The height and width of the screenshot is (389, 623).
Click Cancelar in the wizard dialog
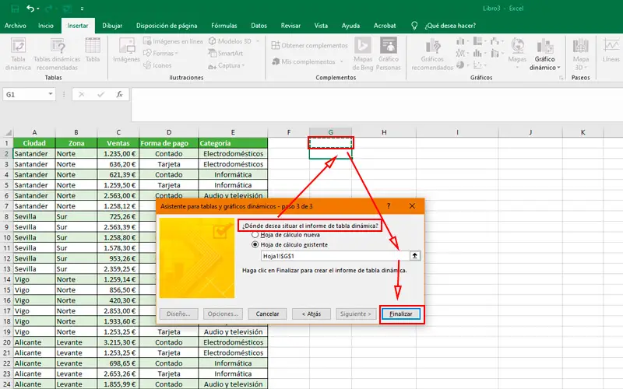pyautogui.click(x=267, y=314)
